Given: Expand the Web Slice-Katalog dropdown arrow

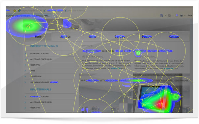Looking at the screenshot, I should click(85, 11).
